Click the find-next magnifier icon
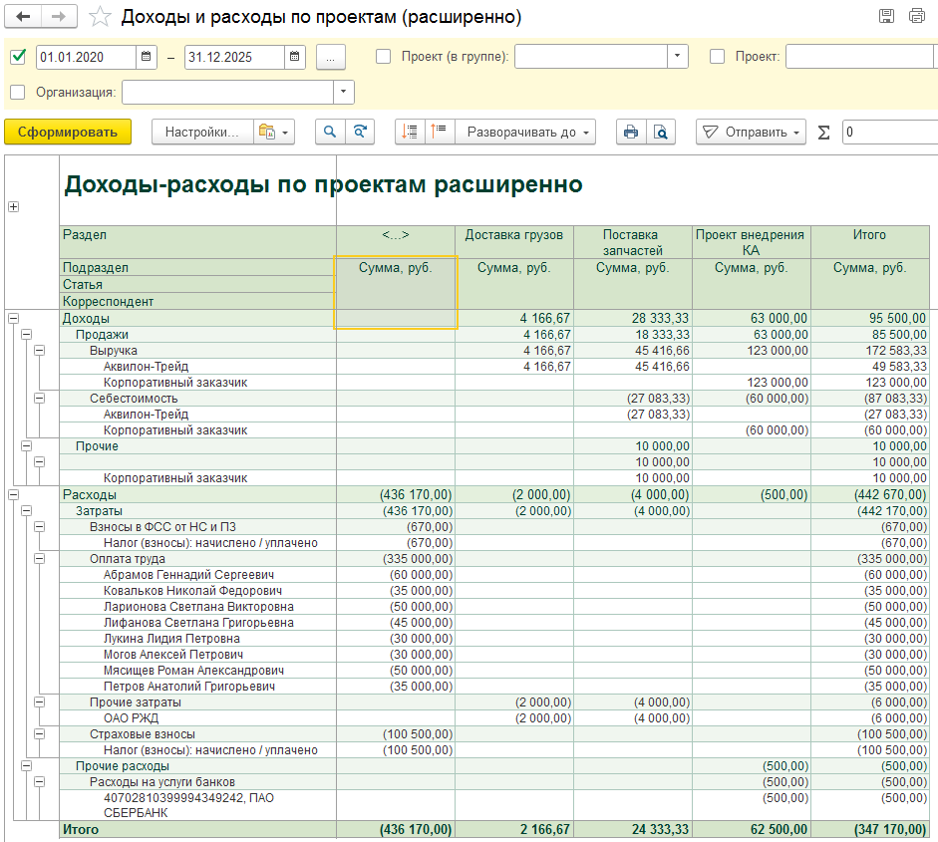The image size is (938, 842). [360, 133]
